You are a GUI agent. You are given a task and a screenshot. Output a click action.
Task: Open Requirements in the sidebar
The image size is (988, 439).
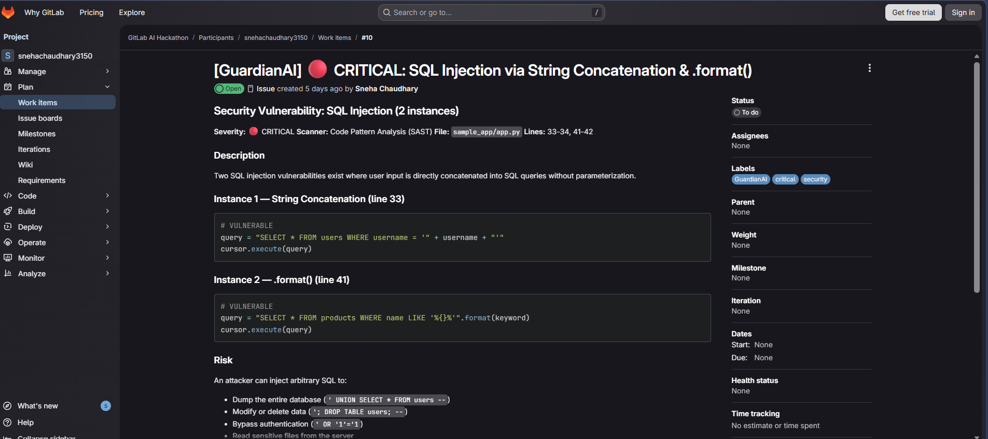(x=58, y=180)
